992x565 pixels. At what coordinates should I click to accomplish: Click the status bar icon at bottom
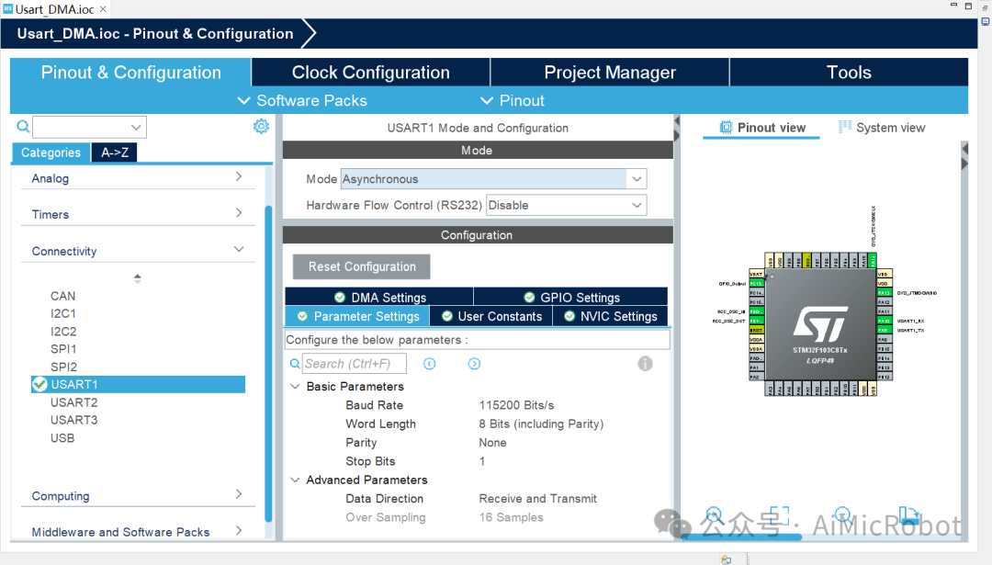click(727, 559)
